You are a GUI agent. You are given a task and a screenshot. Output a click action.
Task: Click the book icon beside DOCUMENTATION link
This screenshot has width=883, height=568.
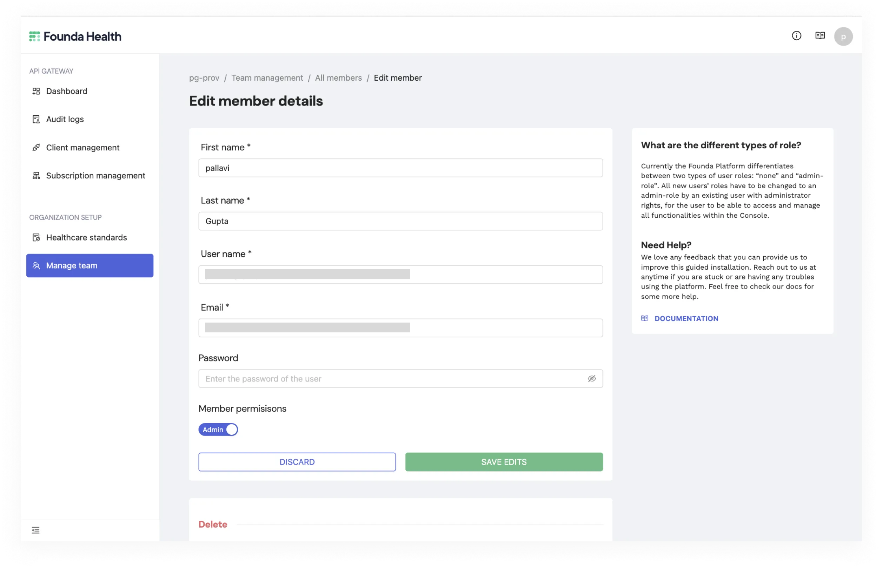point(645,318)
